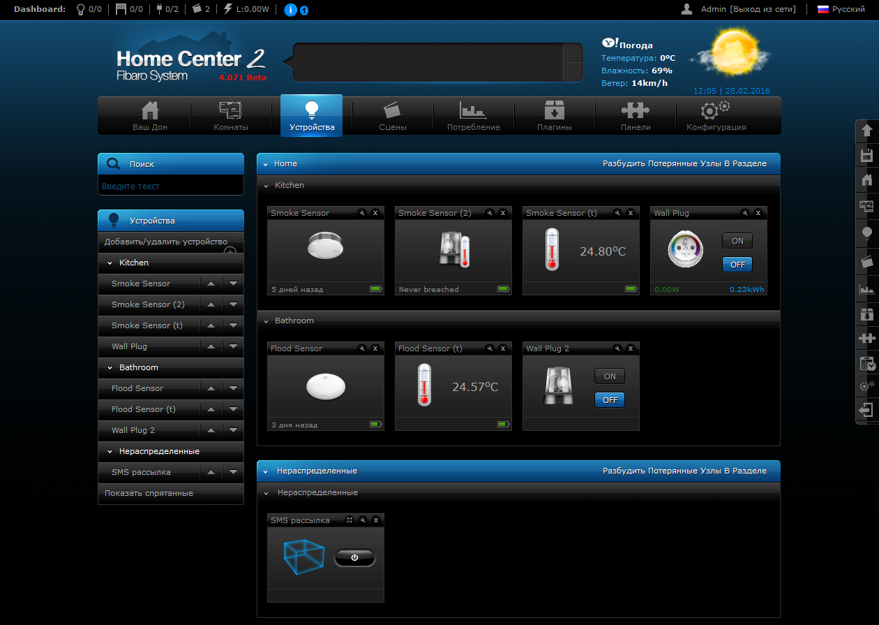The width and height of the screenshot is (879, 625).
Task: Open wrench settings on SMS рассылка card
Action: click(x=363, y=520)
